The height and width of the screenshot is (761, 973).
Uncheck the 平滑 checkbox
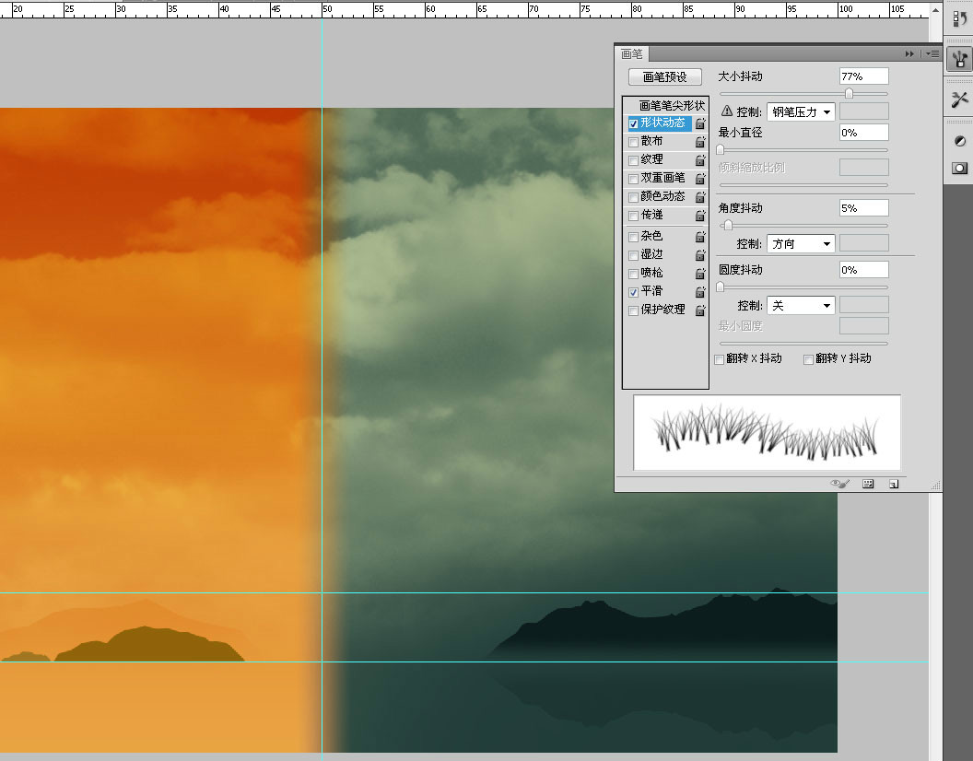click(634, 292)
